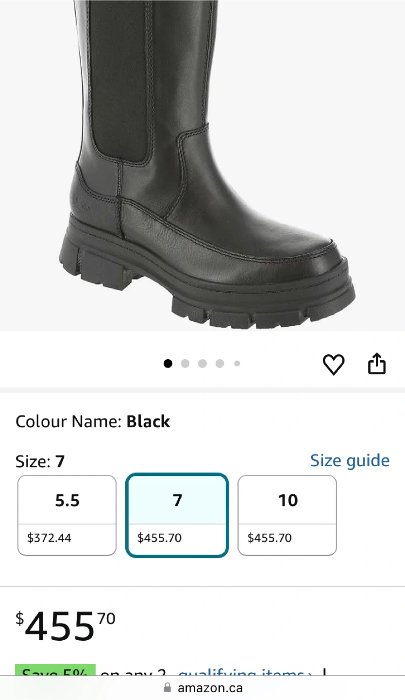Tap the share icon

(377, 364)
